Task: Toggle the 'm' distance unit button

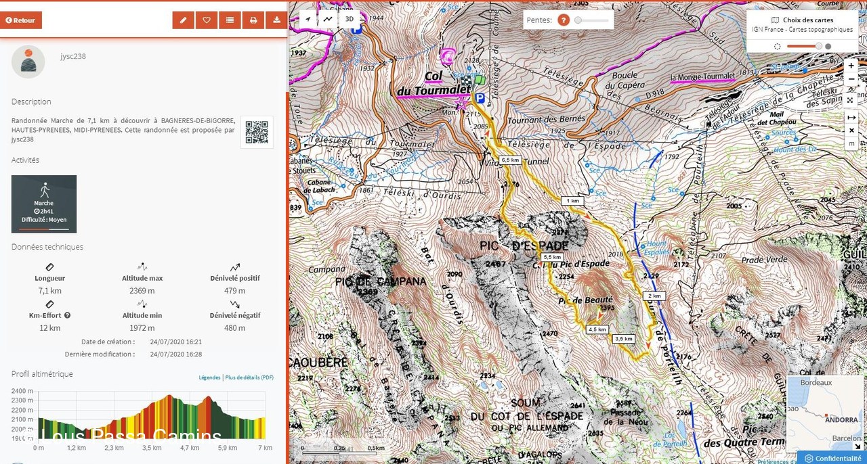Action: point(851,143)
